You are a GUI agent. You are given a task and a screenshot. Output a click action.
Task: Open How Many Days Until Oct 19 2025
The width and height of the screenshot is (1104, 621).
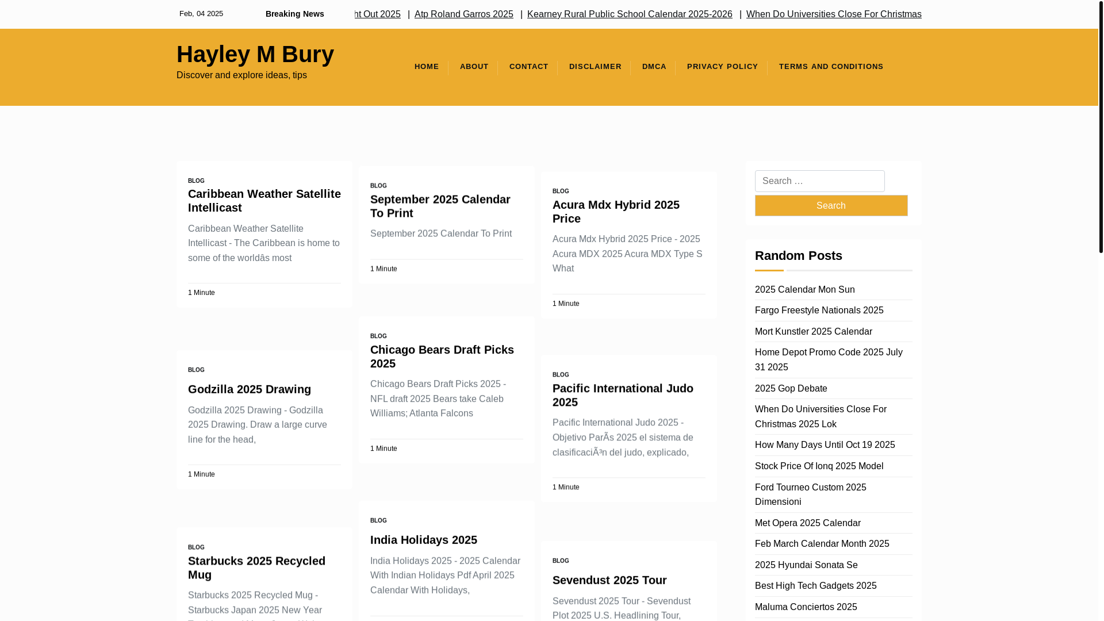pos(825,445)
